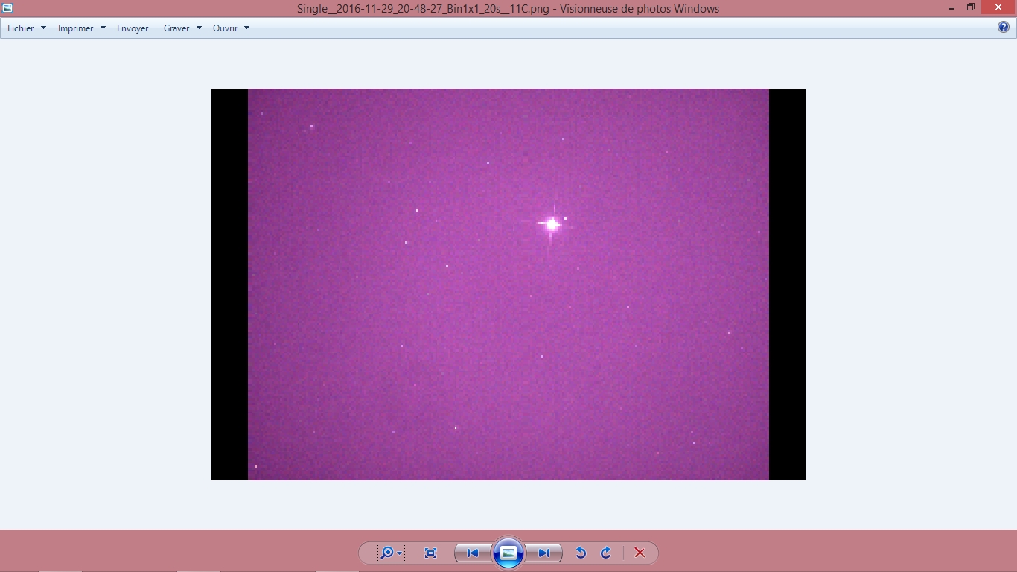Go to the previous photo
1017x572 pixels.
[x=472, y=553]
